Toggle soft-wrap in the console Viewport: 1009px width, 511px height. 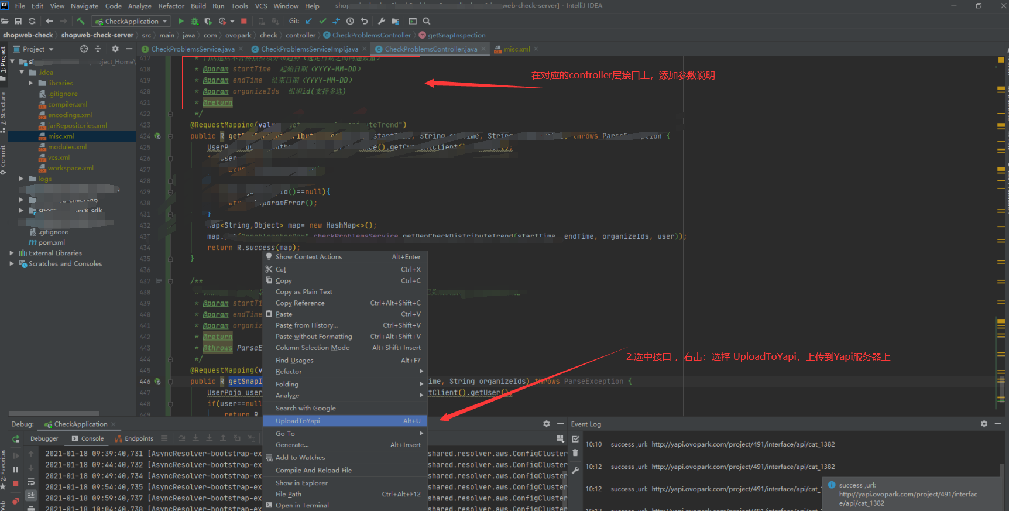click(x=31, y=482)
